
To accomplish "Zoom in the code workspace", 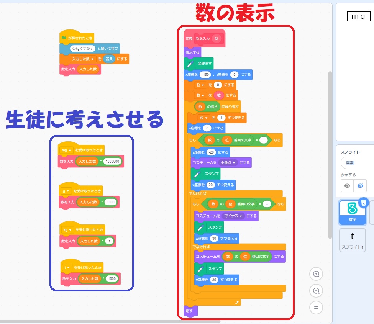I will (x=316, y=274).
